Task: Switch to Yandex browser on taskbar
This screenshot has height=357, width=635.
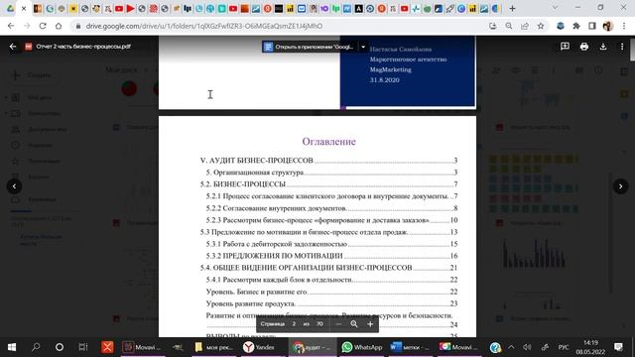Action: click(259, 347)
